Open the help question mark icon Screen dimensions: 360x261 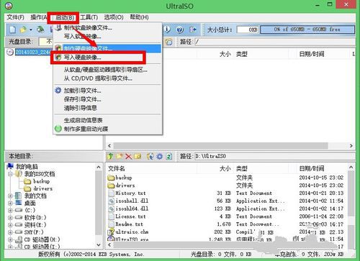click(x=180, y=29)
